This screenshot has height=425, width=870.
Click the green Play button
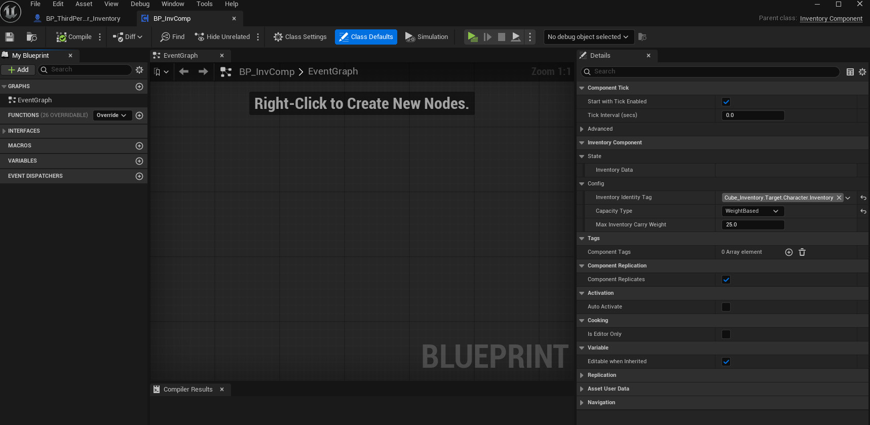click(472, 37)
